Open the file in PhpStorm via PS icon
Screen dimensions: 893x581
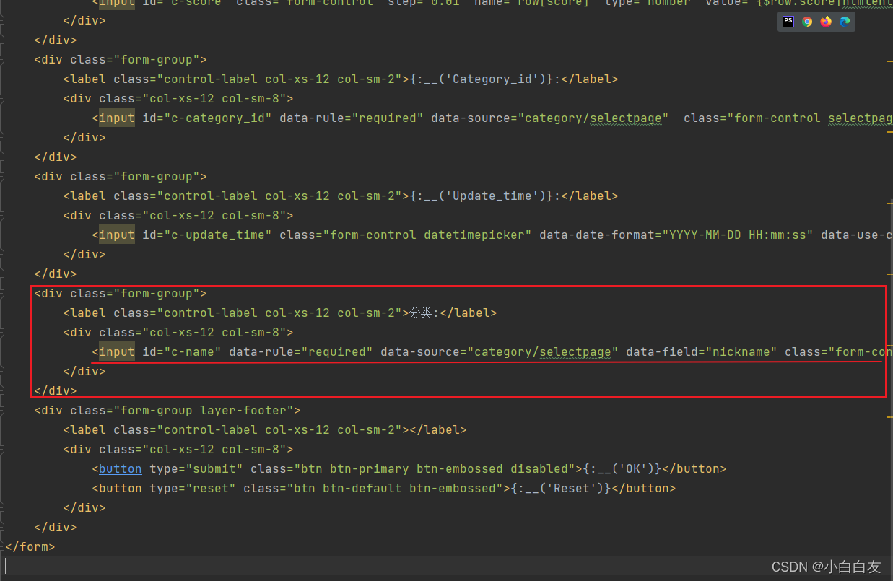click(788, 22)
